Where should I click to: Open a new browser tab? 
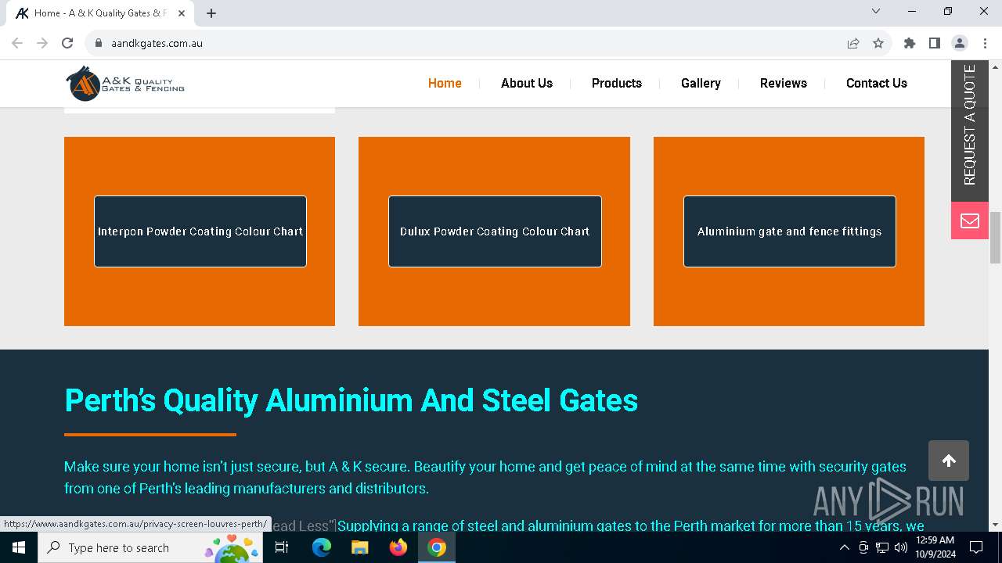click(211, 13)
